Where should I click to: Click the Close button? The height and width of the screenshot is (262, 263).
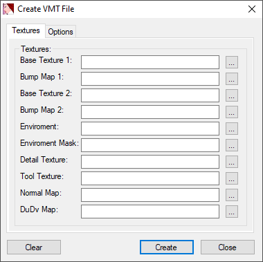pyautogui.click(x=228, y=247)
